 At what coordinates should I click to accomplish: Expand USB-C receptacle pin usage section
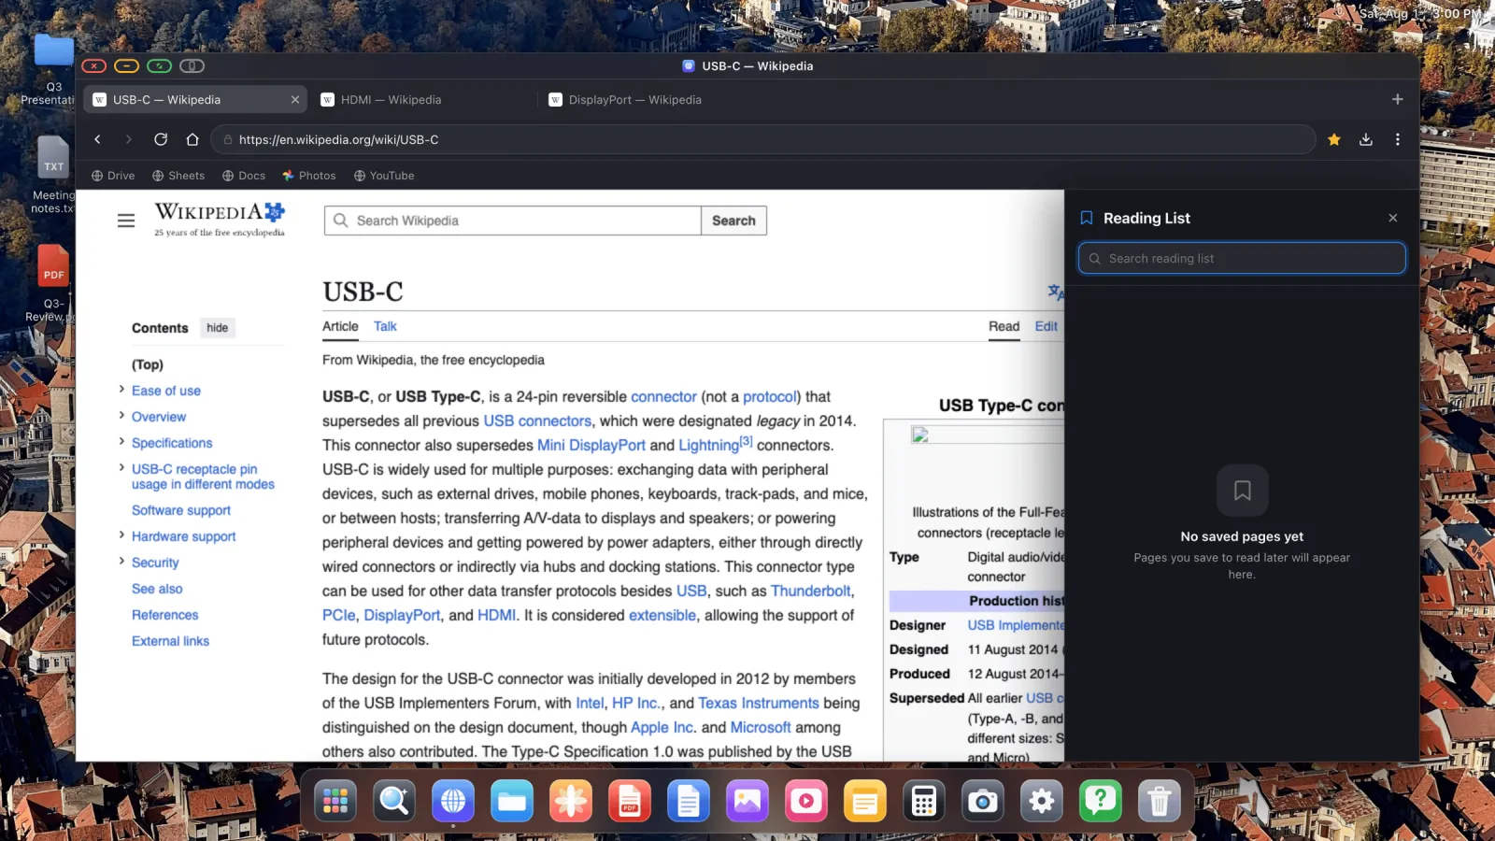pyautogui.click(x=121, y=468)
